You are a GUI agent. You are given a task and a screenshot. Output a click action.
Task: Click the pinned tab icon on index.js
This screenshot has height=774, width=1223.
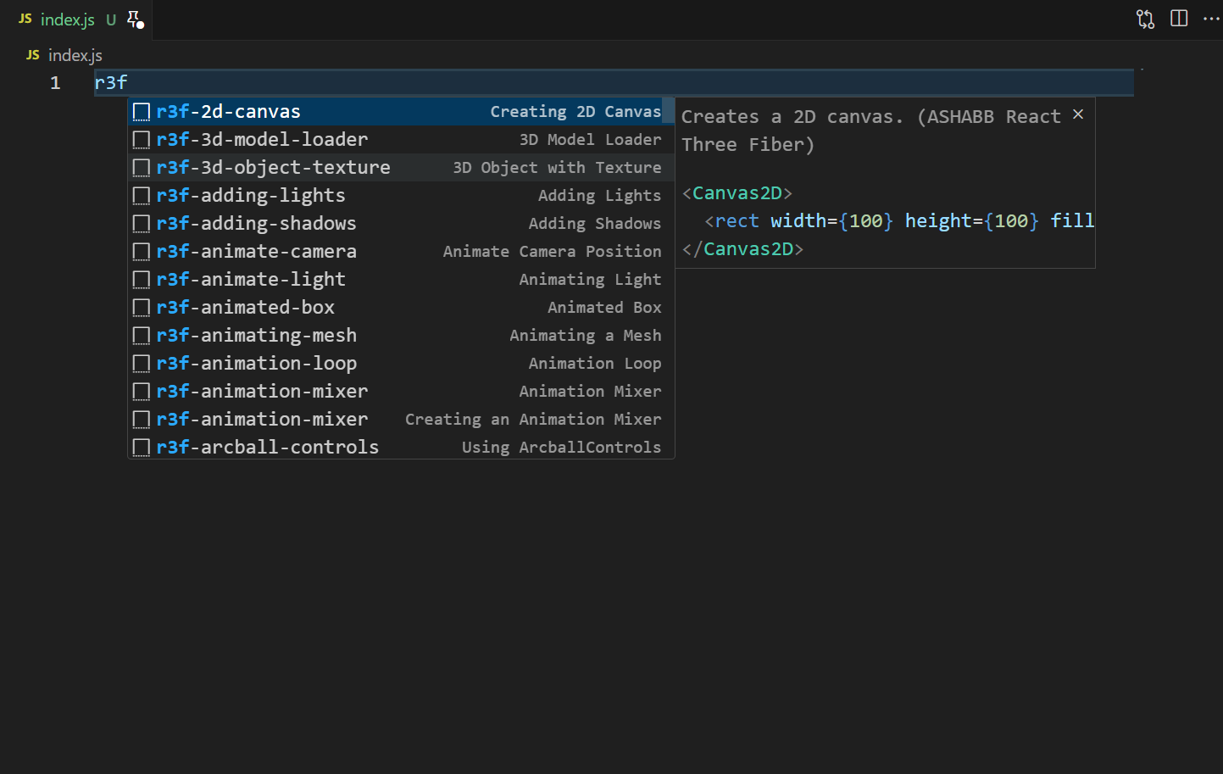[x=136, y=19]
